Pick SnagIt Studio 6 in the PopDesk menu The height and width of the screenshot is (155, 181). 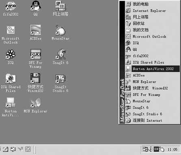153,114
